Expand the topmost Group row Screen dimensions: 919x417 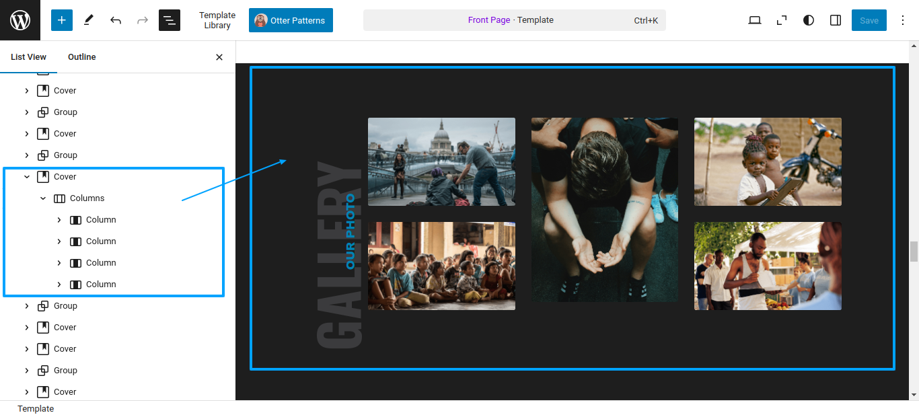(x=27, y=112)
